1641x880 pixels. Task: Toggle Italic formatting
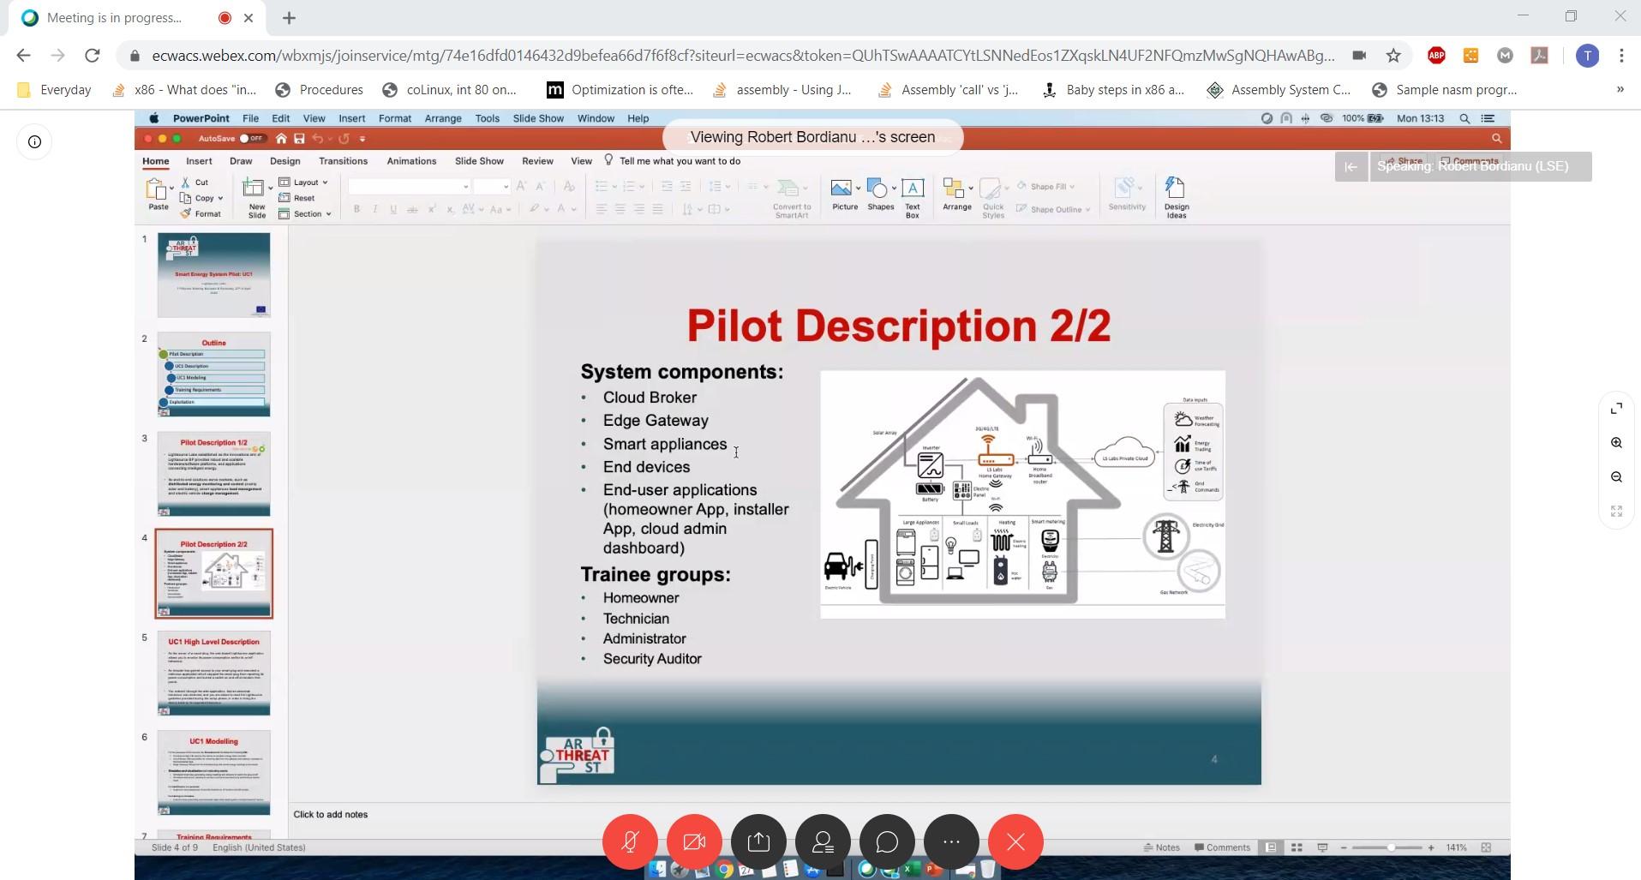pos(374,209)
